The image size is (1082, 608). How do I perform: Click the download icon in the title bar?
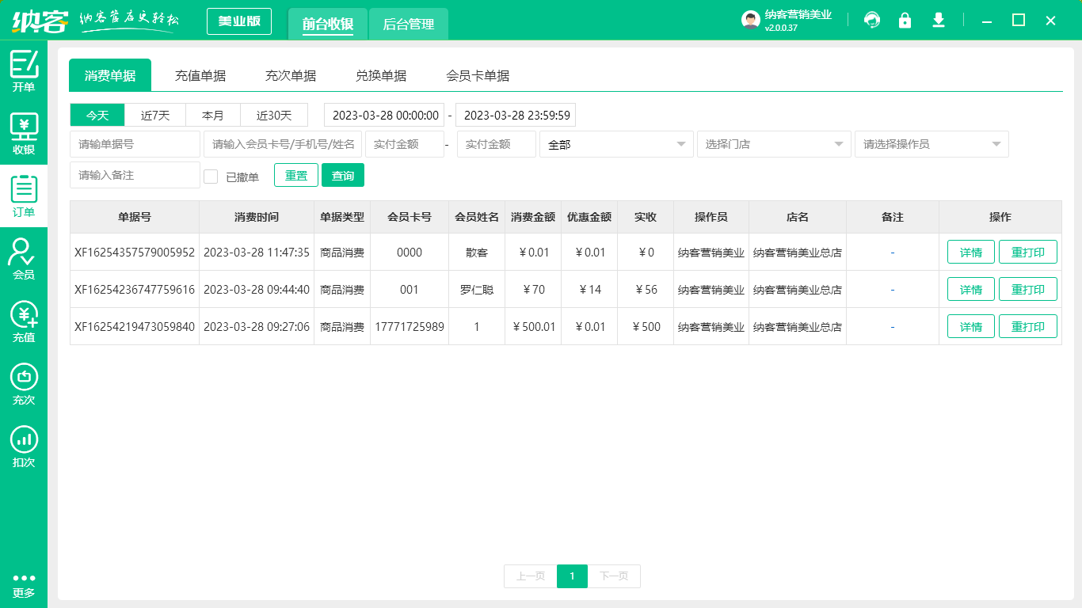coord(939,20)
